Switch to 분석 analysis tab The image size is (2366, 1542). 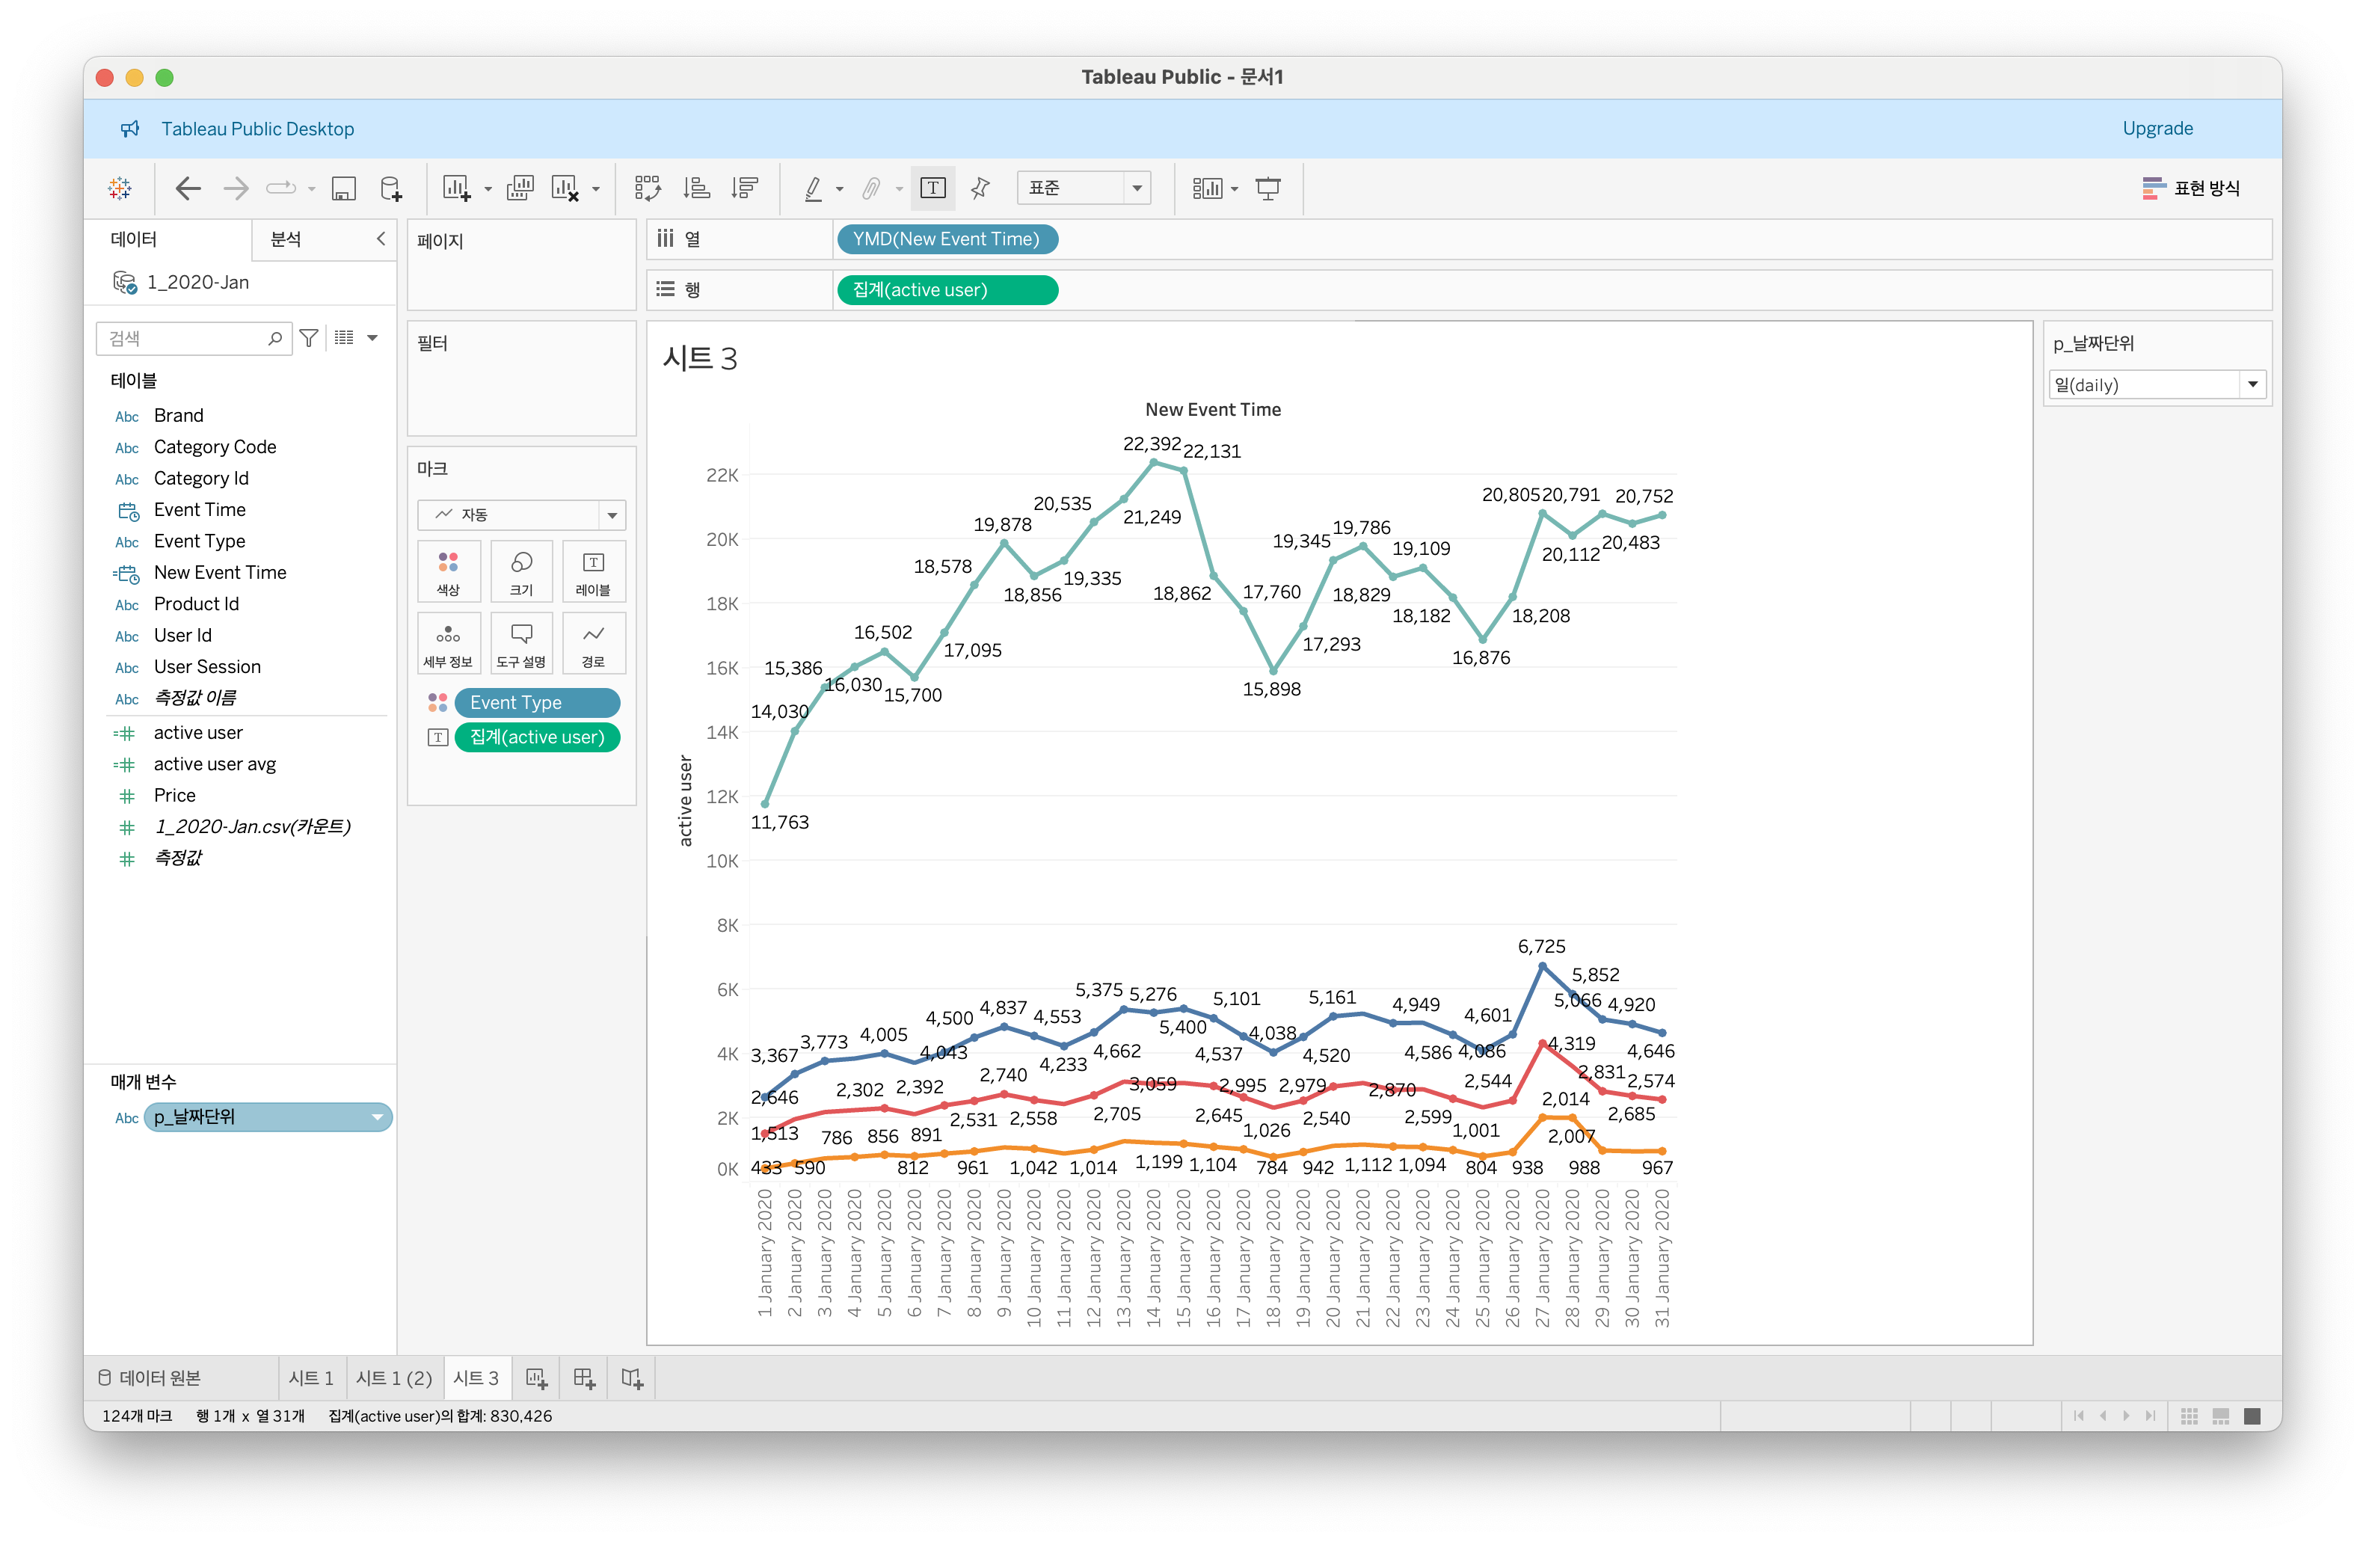pyautogui.click(x=286, y=239)
